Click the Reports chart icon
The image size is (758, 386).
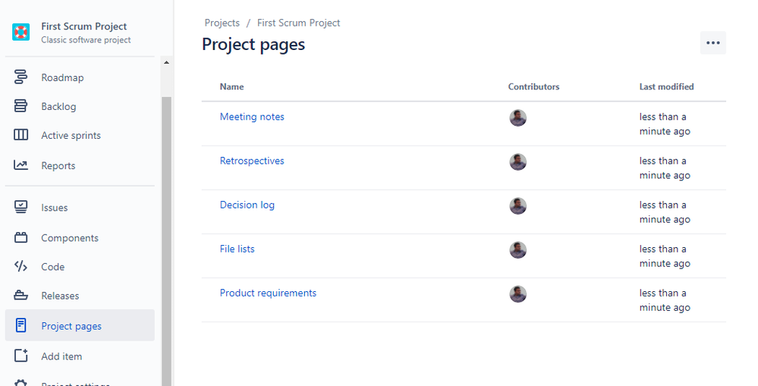(x=20, y=165)
